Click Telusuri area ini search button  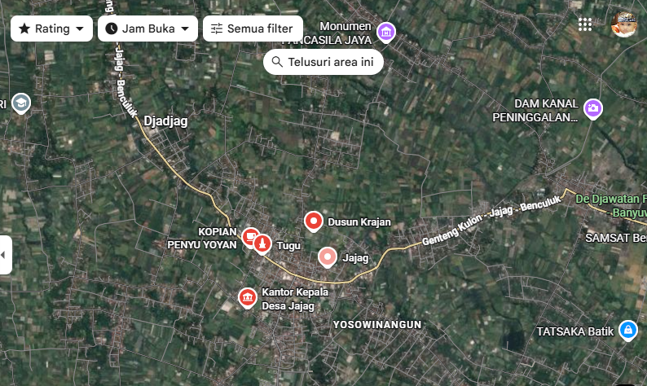point(323,62)
